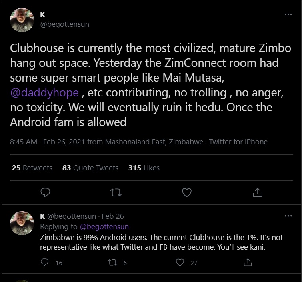The image size is (302, 282).
Task: Click reply icon with 16 replies
Action: click(45, 262)
